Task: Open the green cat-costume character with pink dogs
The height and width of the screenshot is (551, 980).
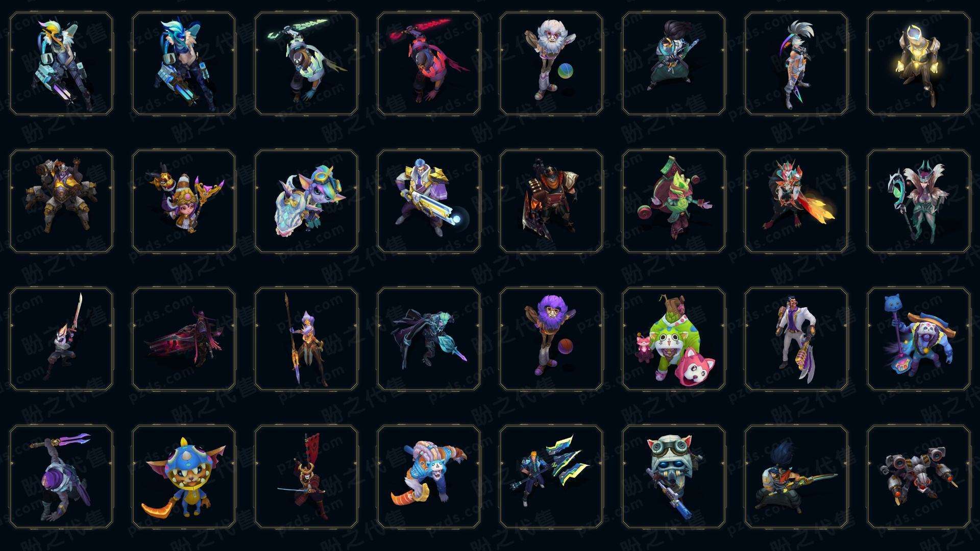Action: tap(673, 339)
